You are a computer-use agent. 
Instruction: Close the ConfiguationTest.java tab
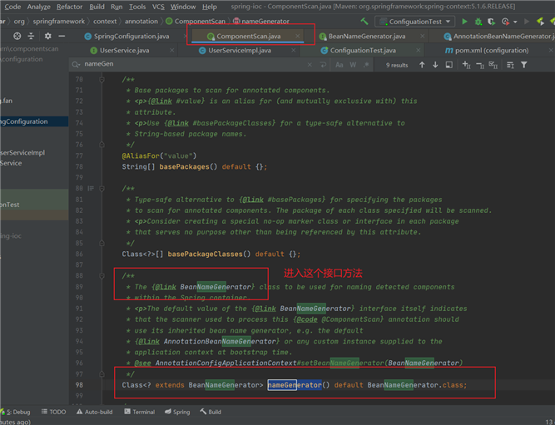(x=418, y=50)
